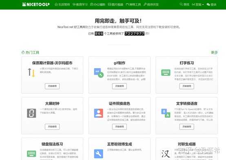Click 开始使用 under gif制作

(x=120, y=86)
